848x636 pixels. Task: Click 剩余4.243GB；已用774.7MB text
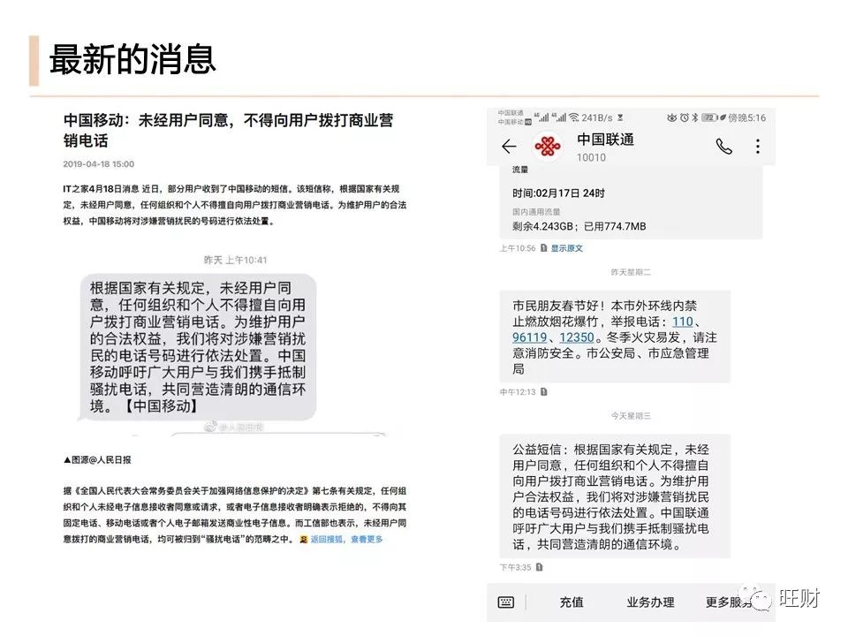tap(579, 226)
